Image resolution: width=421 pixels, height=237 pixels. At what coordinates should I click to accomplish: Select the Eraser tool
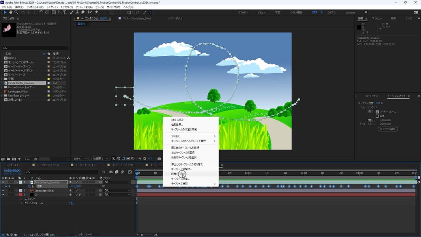pyautogui.click(x=83, y=12)
